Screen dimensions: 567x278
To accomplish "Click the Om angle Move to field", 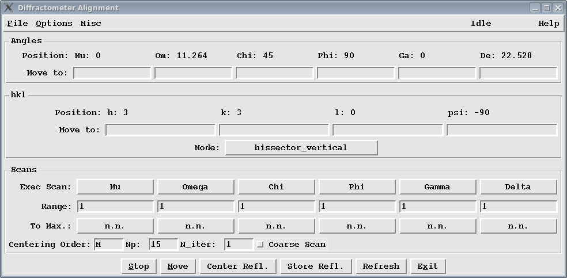I will click(193, 73).
